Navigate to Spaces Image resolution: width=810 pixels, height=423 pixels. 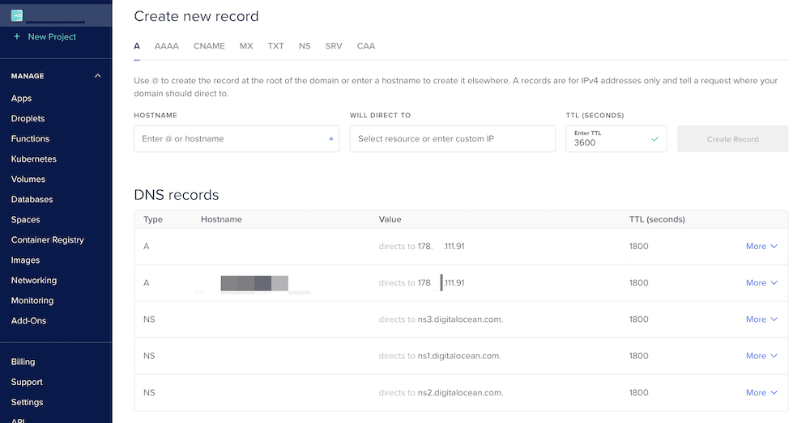[x=25, y=220]
